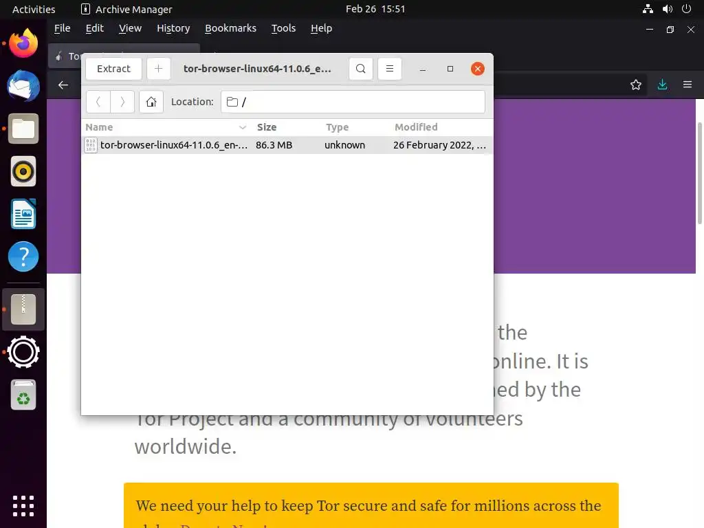Open the search tool in Archive Manager
This screenshot has width=704, height=528.
360,69
